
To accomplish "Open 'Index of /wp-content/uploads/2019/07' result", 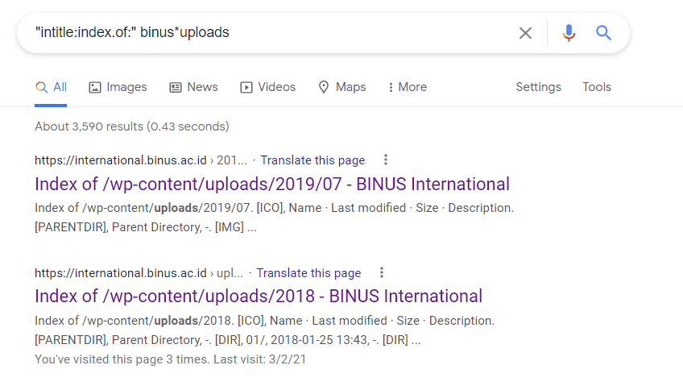I will [x=272, y=184].
